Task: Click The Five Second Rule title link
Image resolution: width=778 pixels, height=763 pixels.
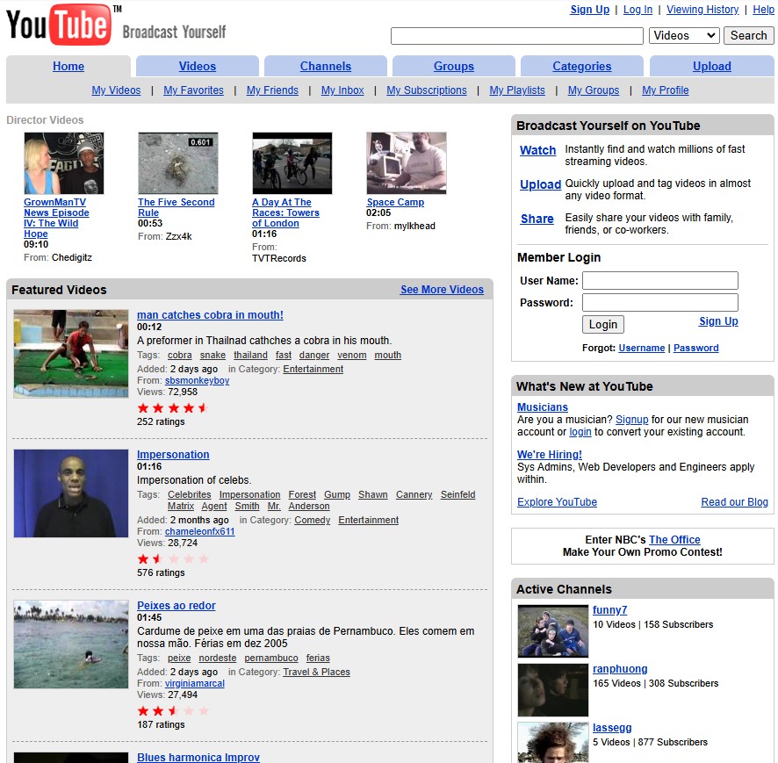Action: [176, 207]
